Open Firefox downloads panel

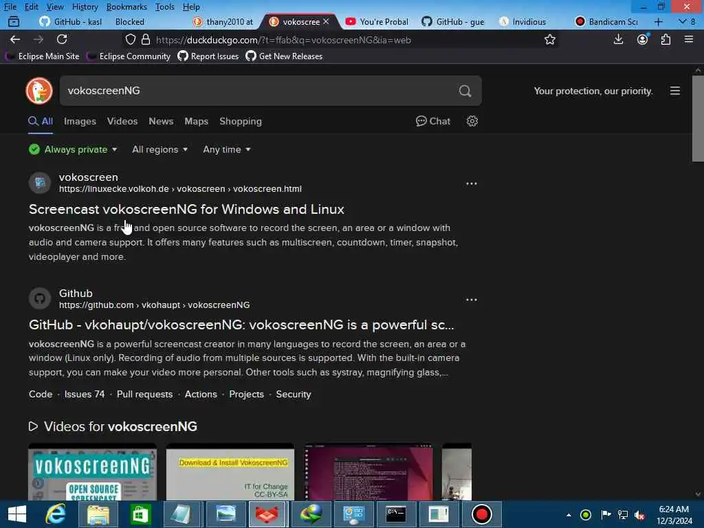(618, 39)
